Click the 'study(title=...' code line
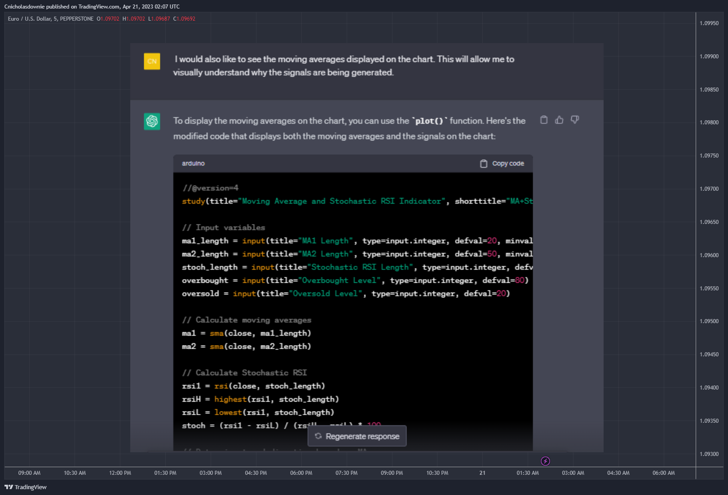The width and height of the screenshot is (728, 495). click(x=357, y=201)
